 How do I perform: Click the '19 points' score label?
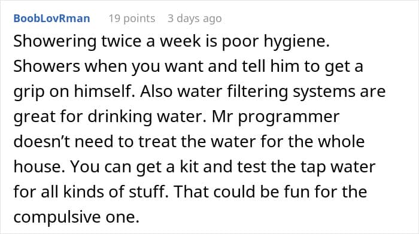coord(132,19)
